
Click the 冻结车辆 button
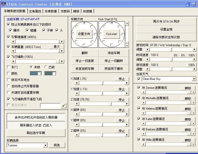114,53
